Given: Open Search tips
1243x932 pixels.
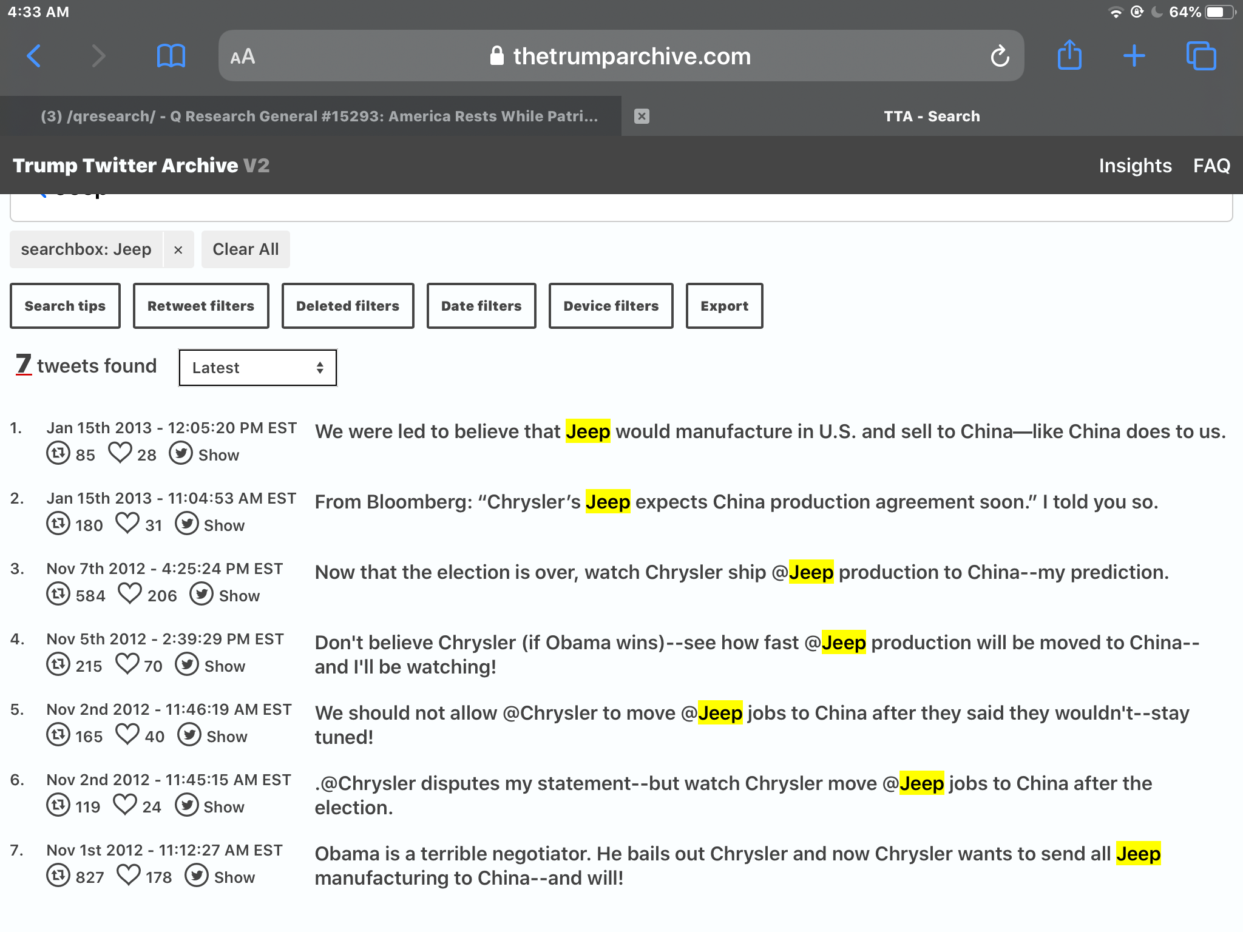Looking at the screenshot, I should 65,306.
